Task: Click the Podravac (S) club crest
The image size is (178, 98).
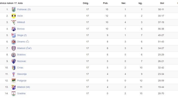Action: point(14,9)
